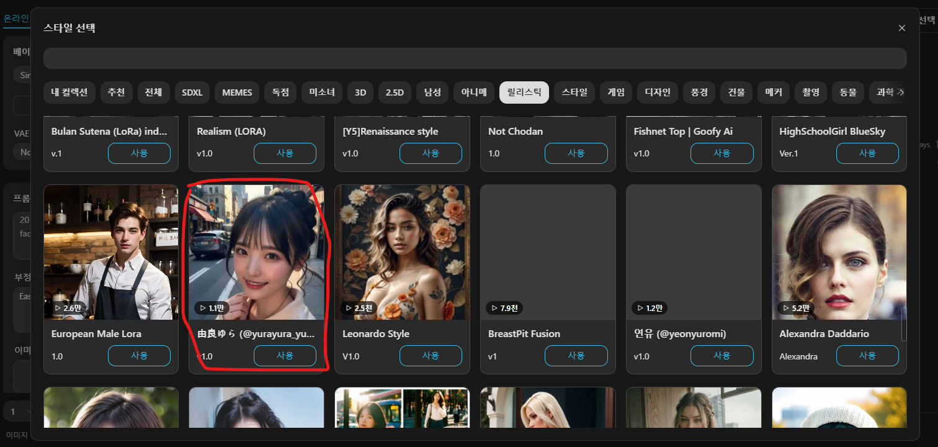Viewport: 938px width, 447px height.
Task: Click 사용 for Bulan Sutena LoRa
Action: (x=139, y=153)
